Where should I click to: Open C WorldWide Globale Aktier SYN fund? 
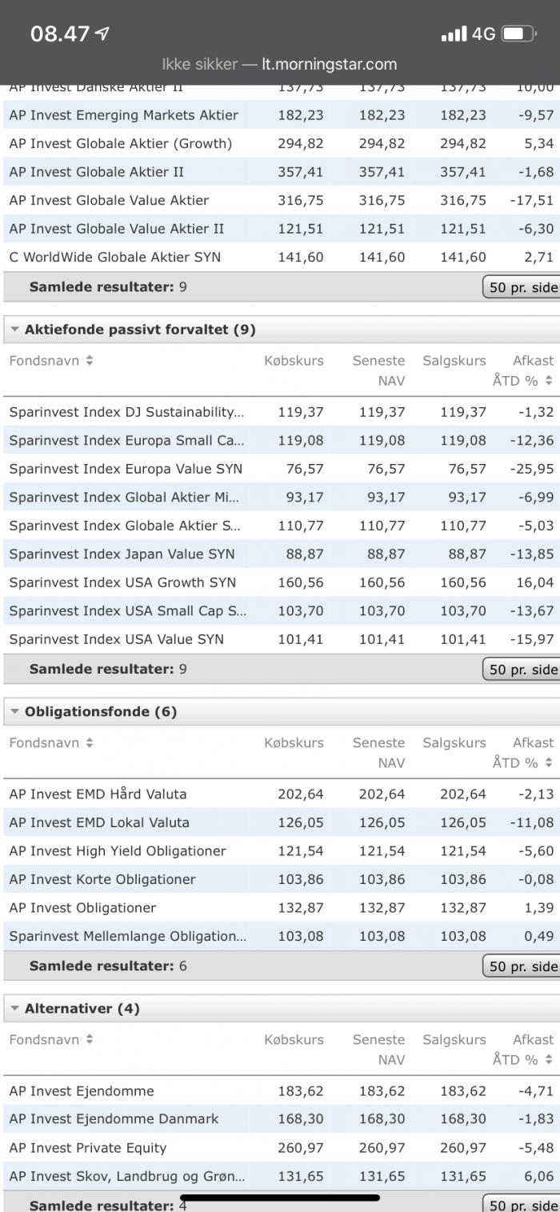(115, 257)
